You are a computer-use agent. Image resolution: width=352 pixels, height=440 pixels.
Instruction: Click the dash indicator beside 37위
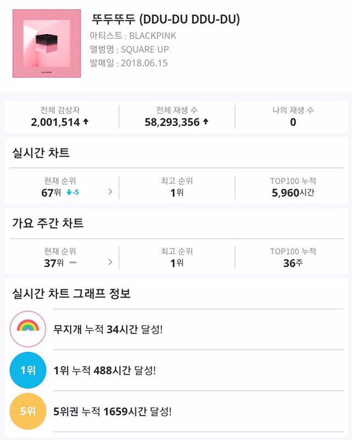(73, 262)
